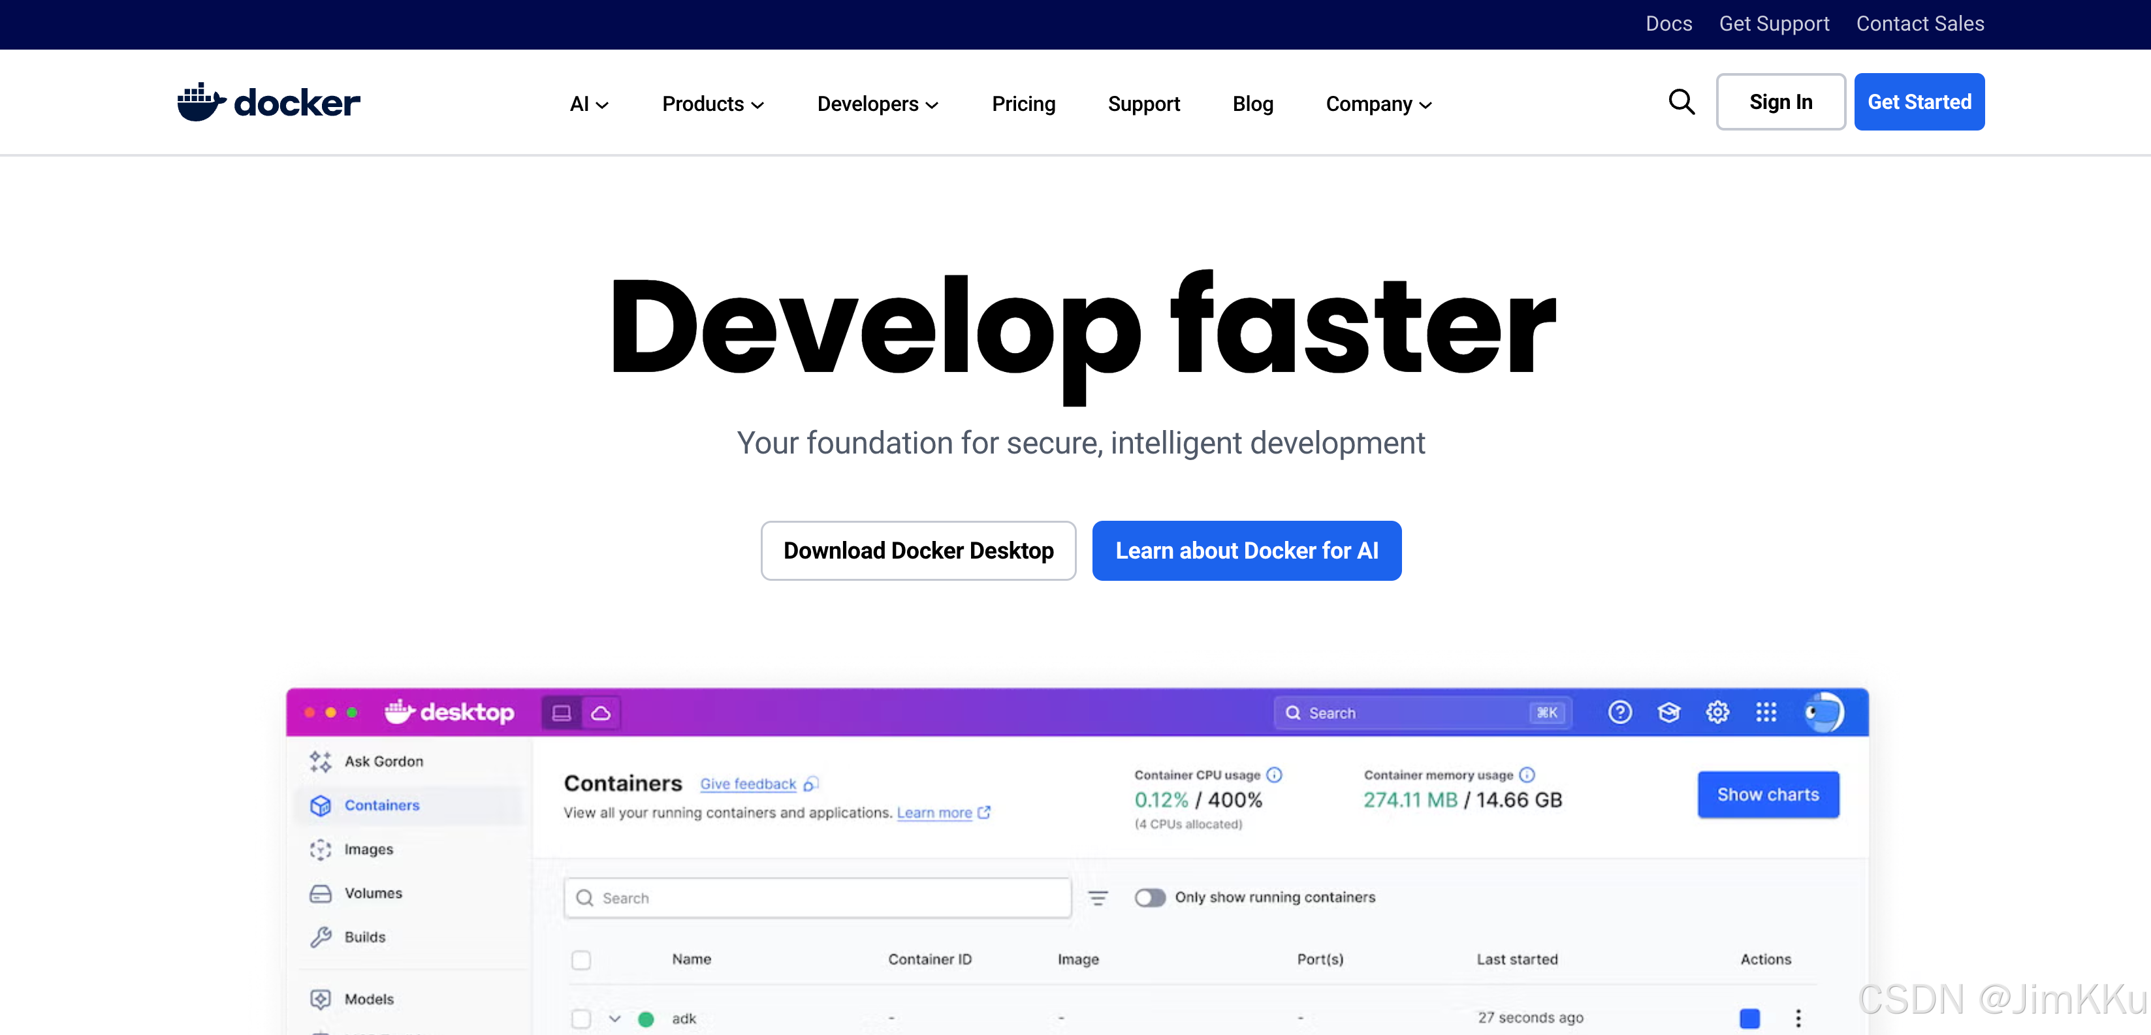Open the Contact Sales link
2151x1035 pixels.
1920,23
